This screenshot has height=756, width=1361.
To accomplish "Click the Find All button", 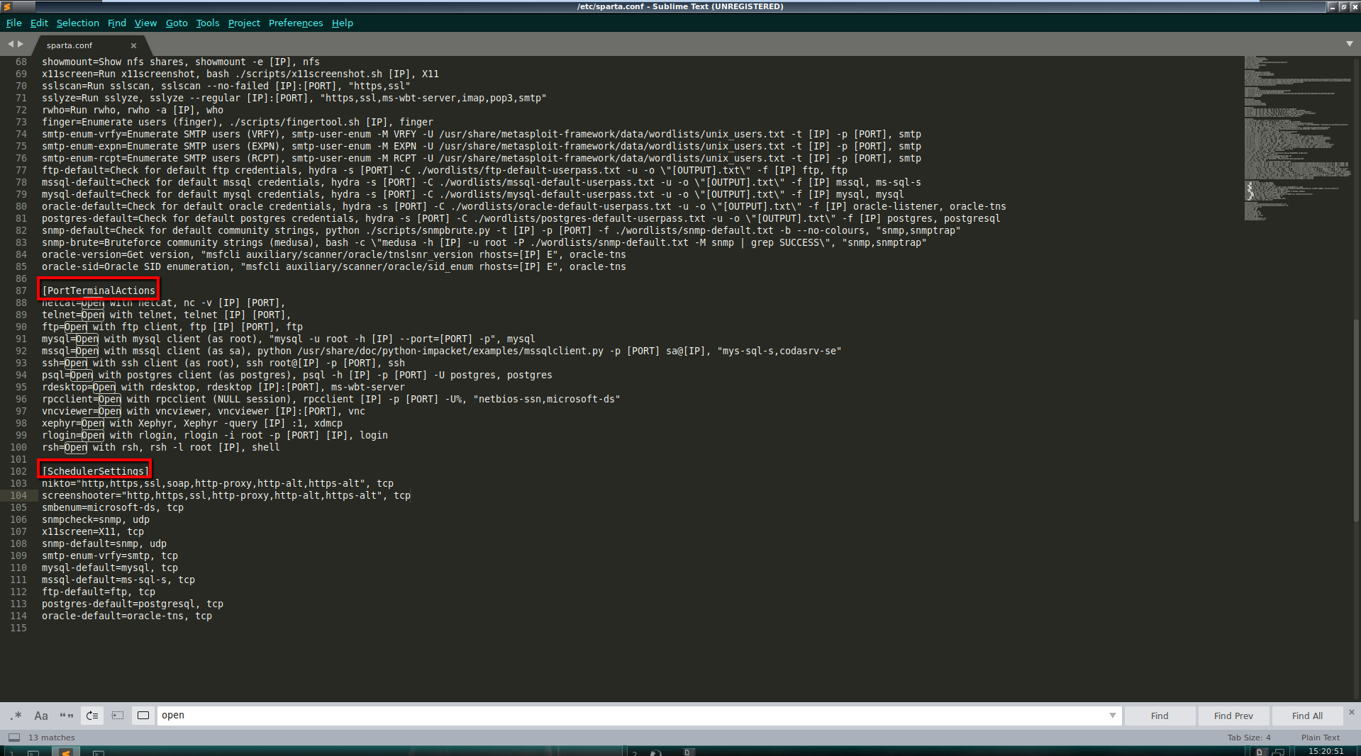I will click(x=1306, y=716).
